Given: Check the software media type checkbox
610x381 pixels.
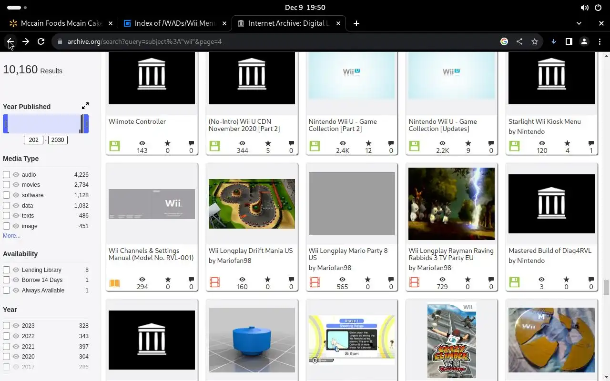Looking at the screenshot, I should click(x=7, y=195).
